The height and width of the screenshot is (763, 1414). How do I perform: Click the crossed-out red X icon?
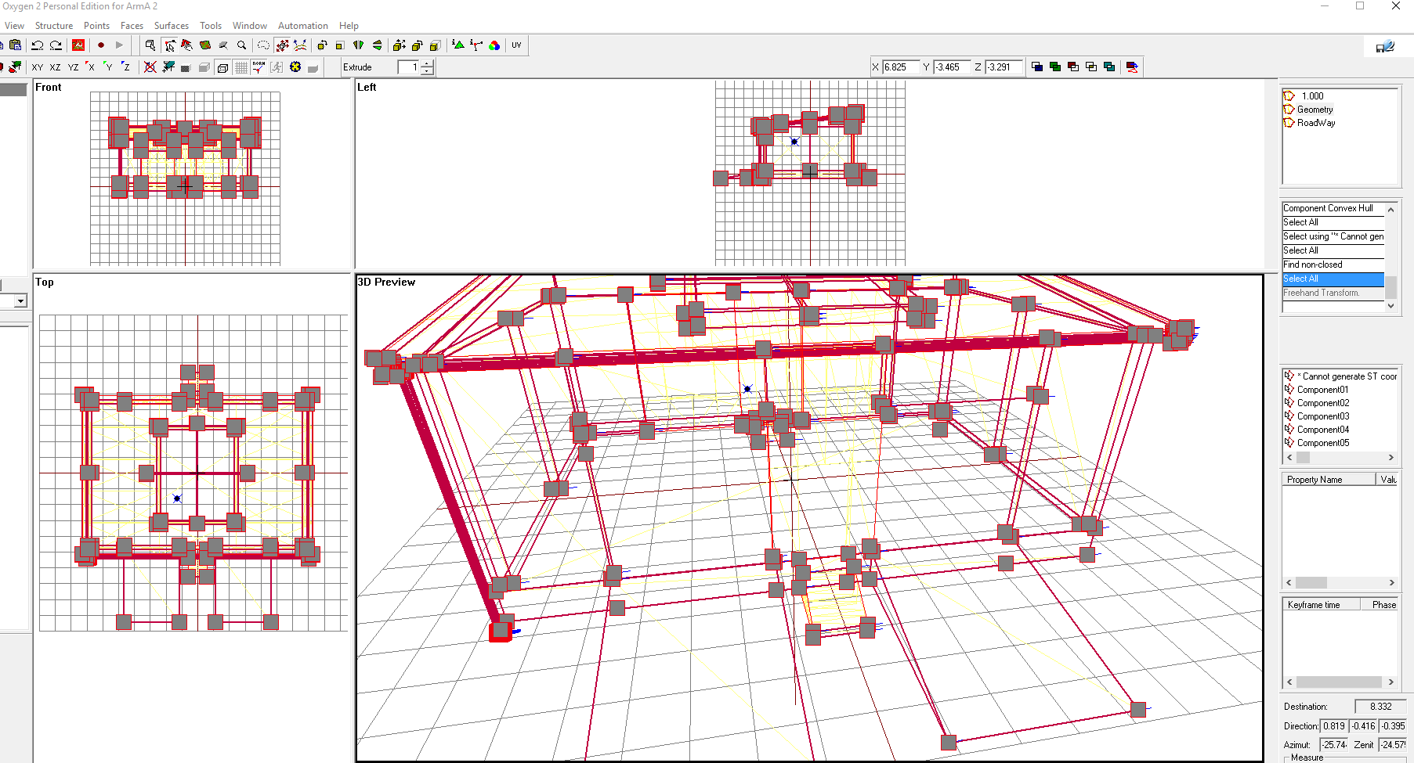pos(150,67)
